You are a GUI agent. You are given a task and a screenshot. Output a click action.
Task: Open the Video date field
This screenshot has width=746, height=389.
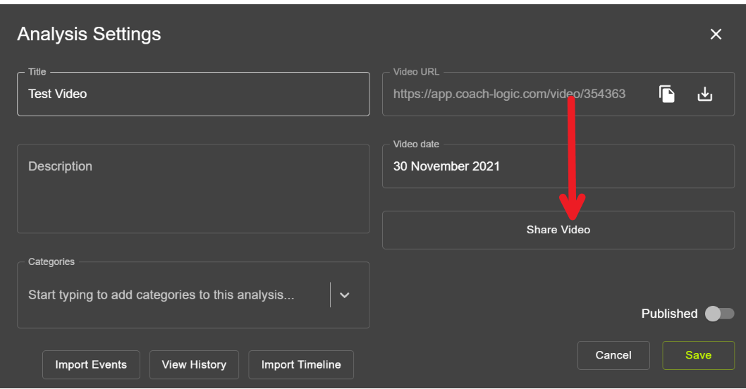(x=557, y=166)
